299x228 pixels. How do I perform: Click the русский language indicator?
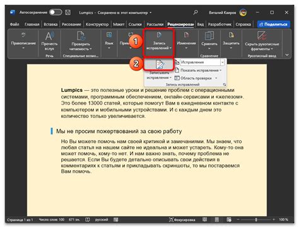(102, 220)
